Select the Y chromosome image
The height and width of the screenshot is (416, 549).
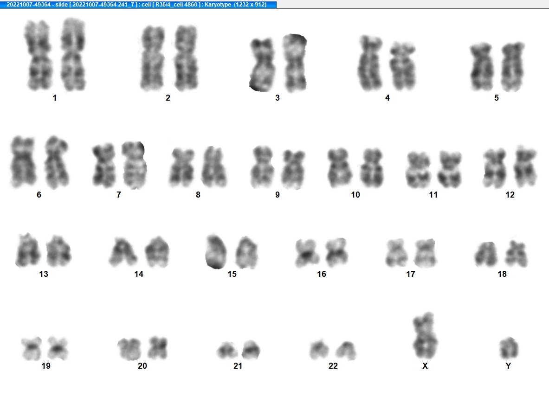(508, 348)
